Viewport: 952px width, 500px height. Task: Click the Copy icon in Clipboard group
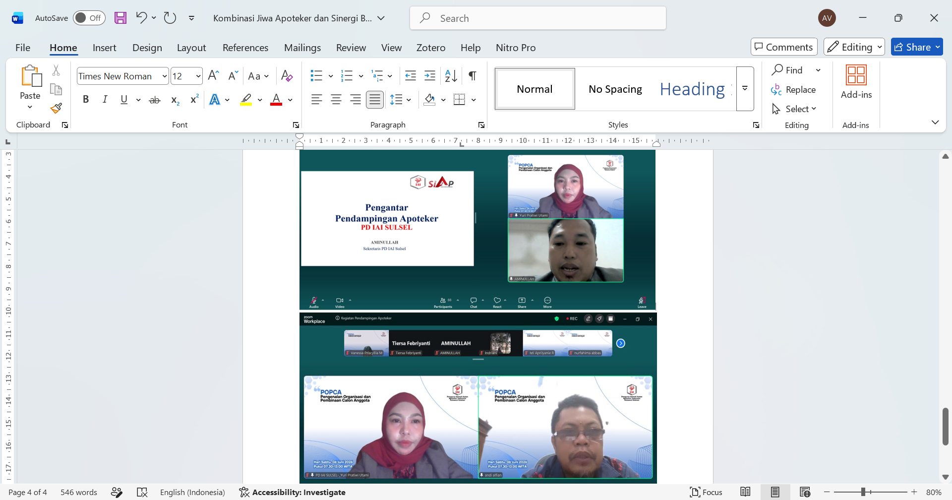tap(56, 90)
